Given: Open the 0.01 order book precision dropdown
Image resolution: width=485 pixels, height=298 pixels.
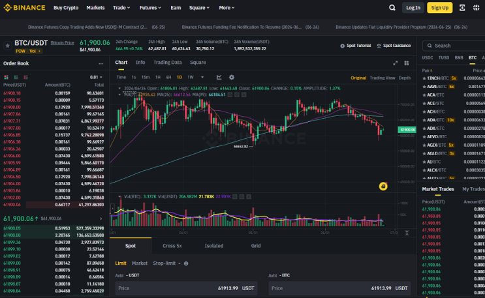Looking at the screenshot, I should 96,77.
